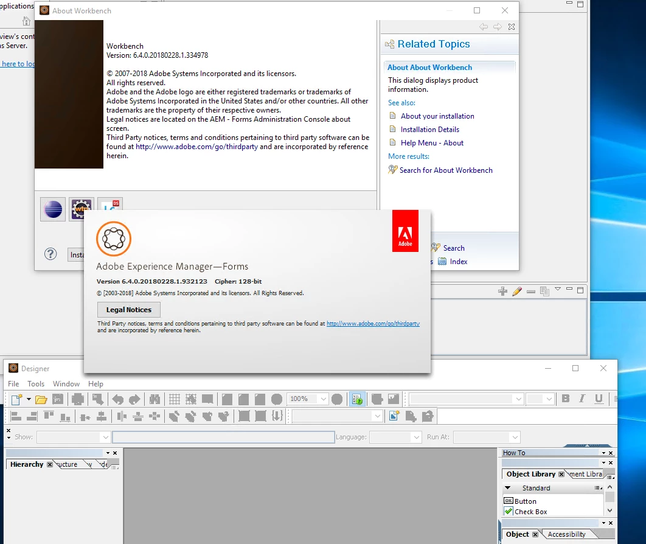Click the Align Top icon in layout toolbar
646x544 pixels.
click(x=49, y=416)
